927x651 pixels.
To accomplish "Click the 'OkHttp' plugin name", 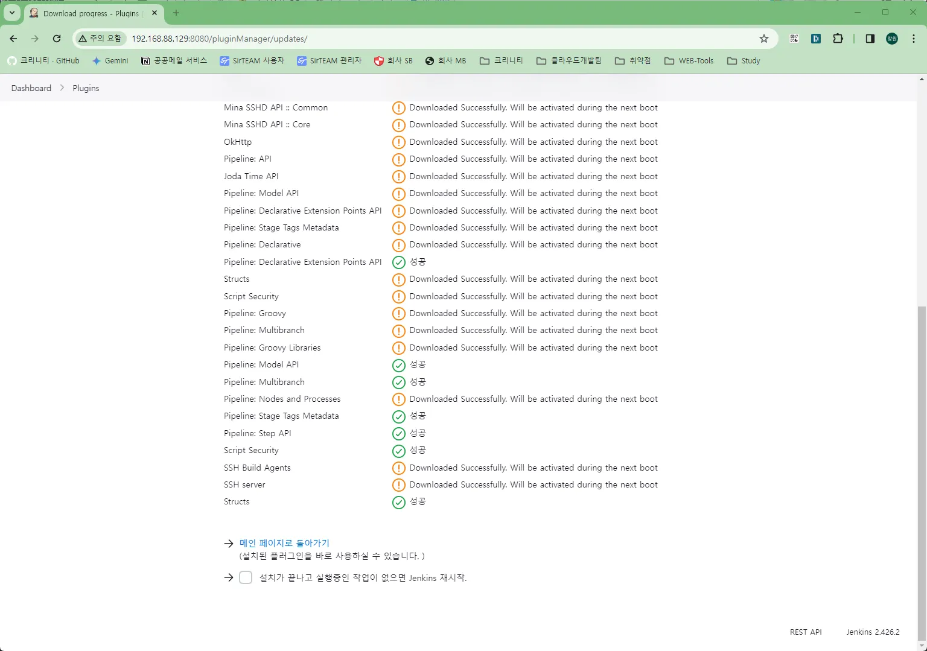I will pos(238,142).
